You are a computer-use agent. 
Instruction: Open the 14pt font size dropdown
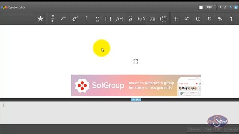pyautogui.click(x=211, y=7)
